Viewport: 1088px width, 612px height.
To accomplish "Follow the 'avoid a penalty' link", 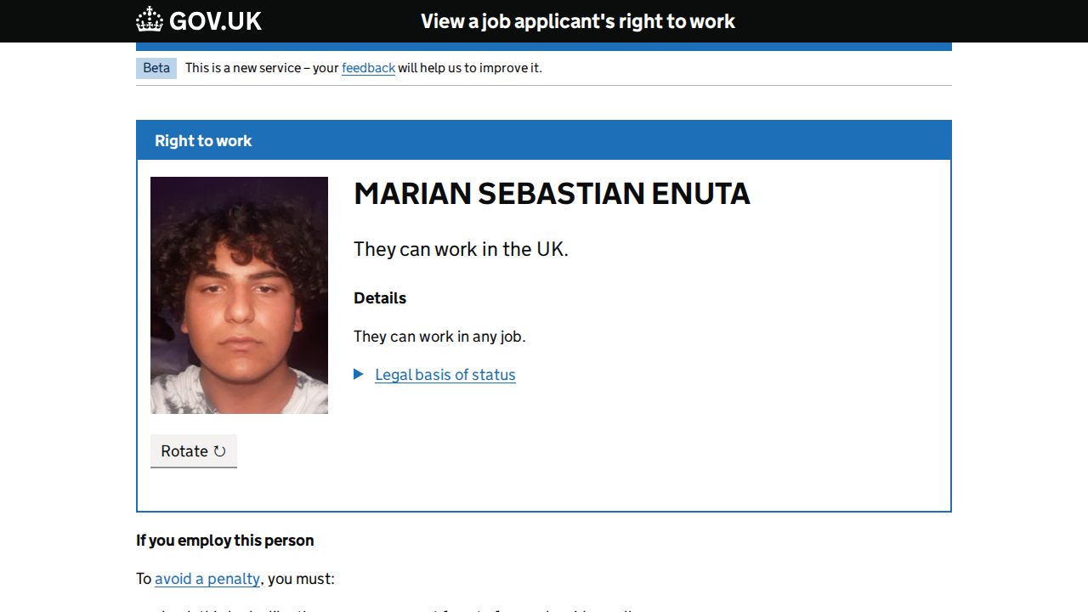I will coord(207,579).
